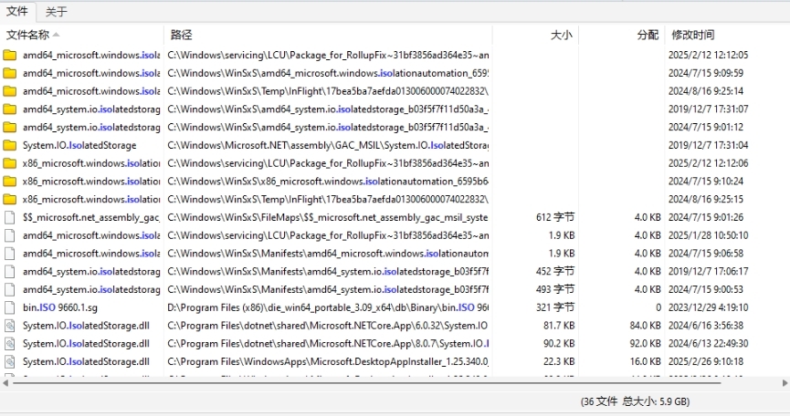790x416 pixels.
Task: Open the 文件 tab
Action: 16,11
